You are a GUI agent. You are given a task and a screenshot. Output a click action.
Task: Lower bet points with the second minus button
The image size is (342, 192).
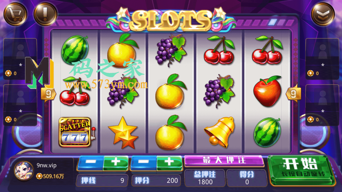(x=144, y=163)
